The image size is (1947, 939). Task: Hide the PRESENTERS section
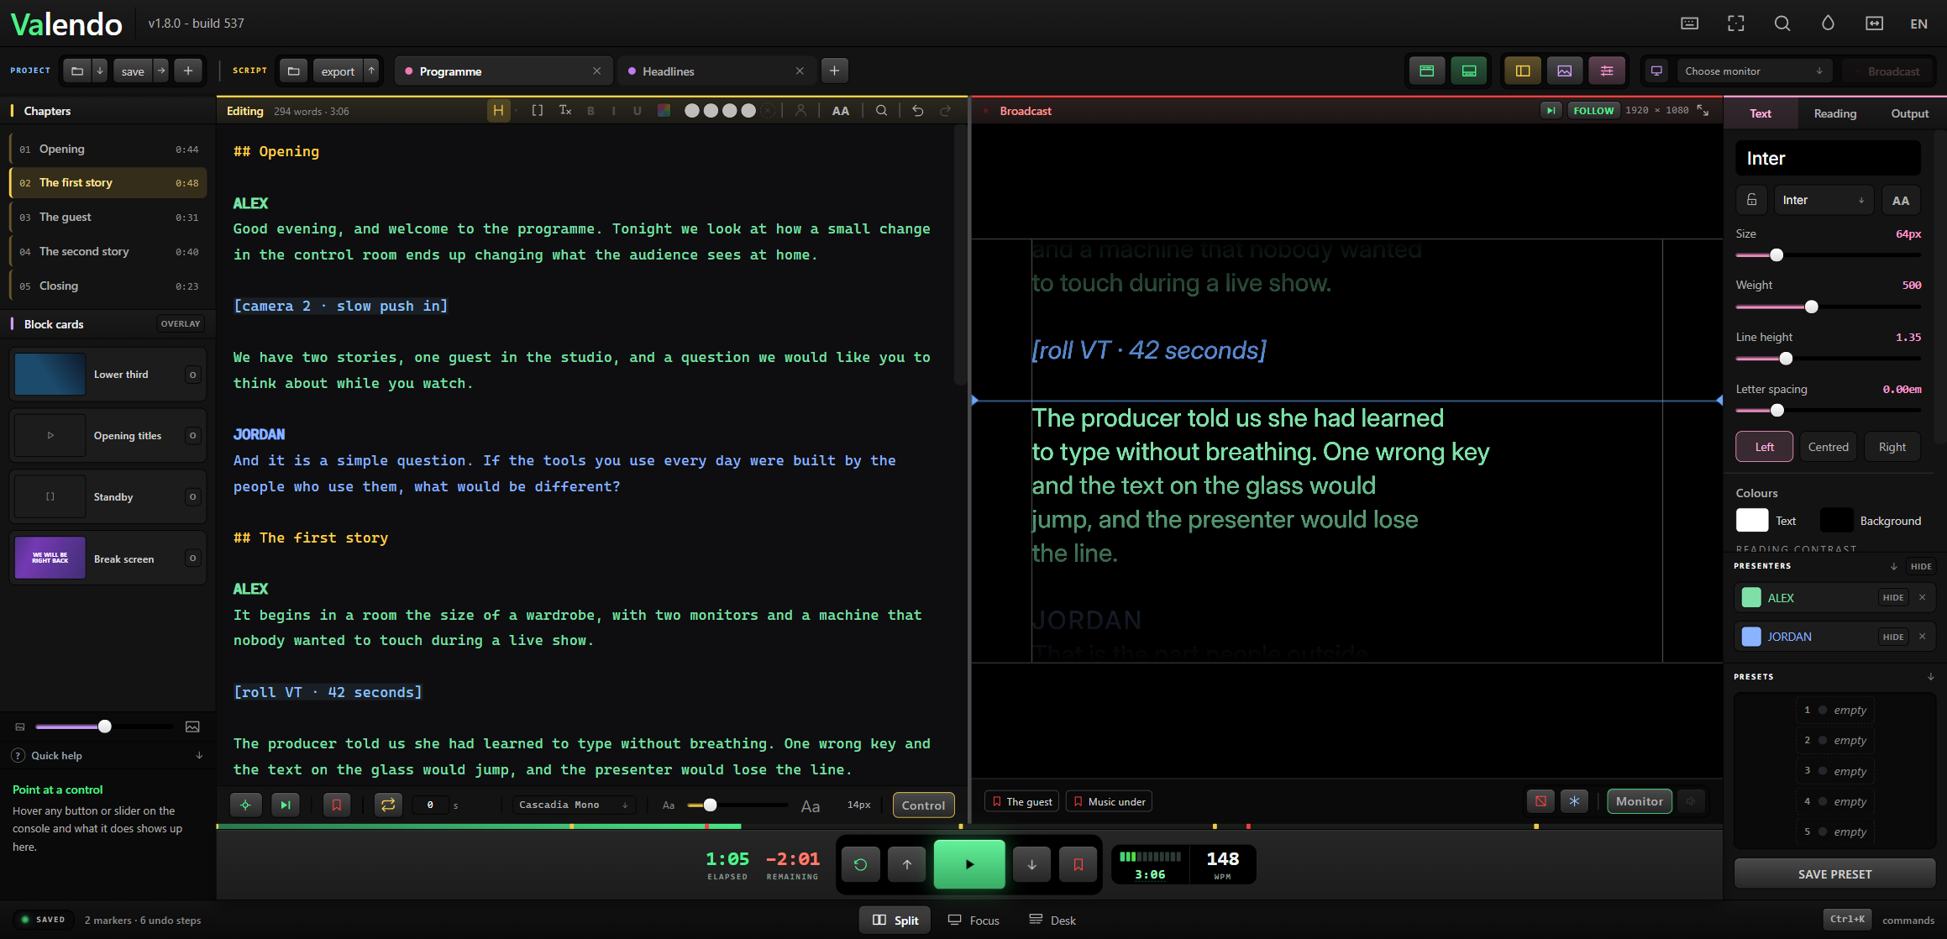[x=1921, y=566]
